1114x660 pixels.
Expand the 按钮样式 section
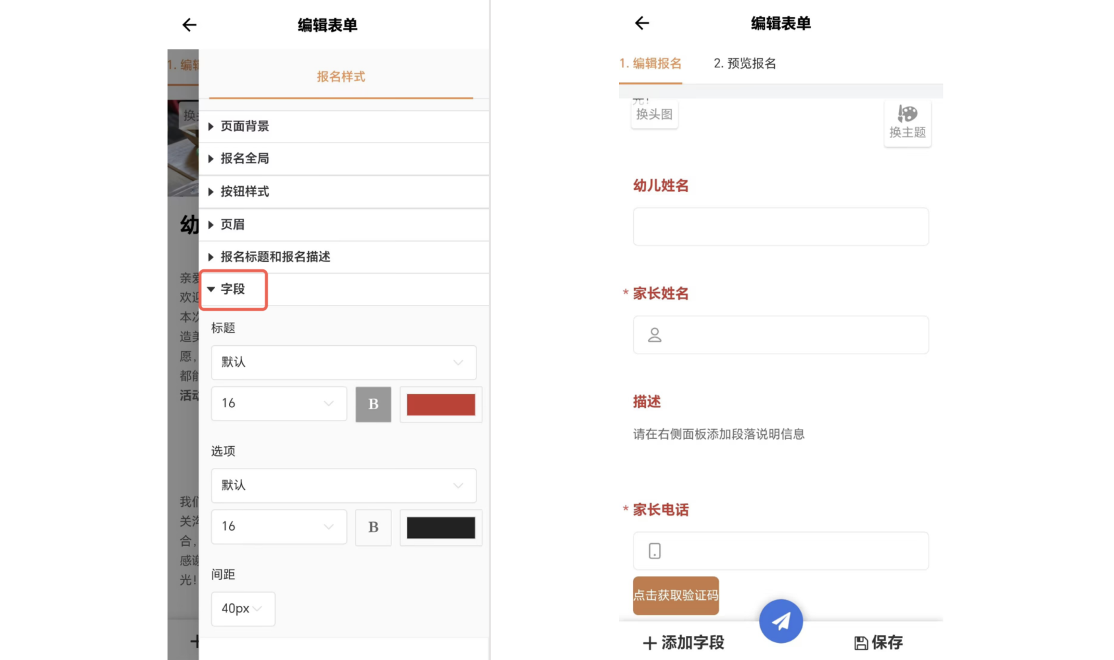click(344, 191)
